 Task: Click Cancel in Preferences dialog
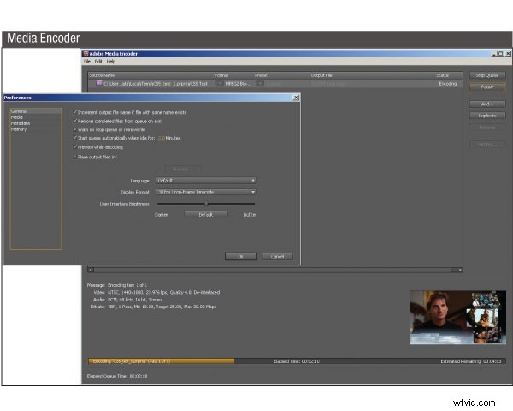277,256
